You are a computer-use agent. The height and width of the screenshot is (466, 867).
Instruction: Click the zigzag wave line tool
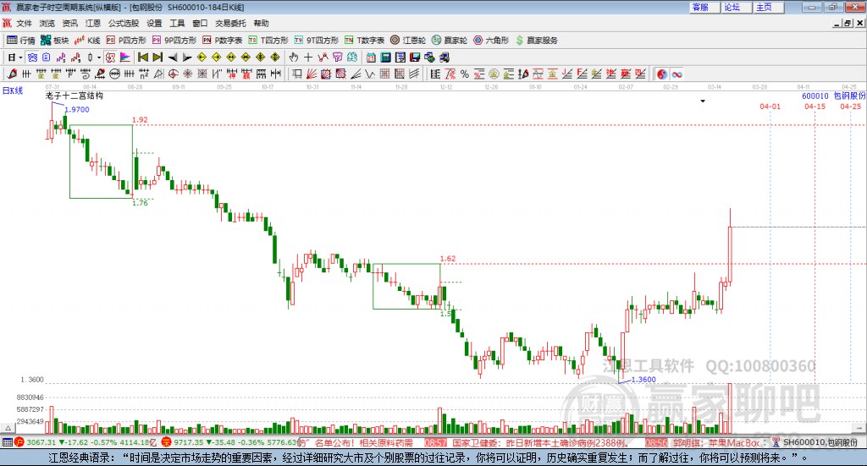(x=323, y=58)
